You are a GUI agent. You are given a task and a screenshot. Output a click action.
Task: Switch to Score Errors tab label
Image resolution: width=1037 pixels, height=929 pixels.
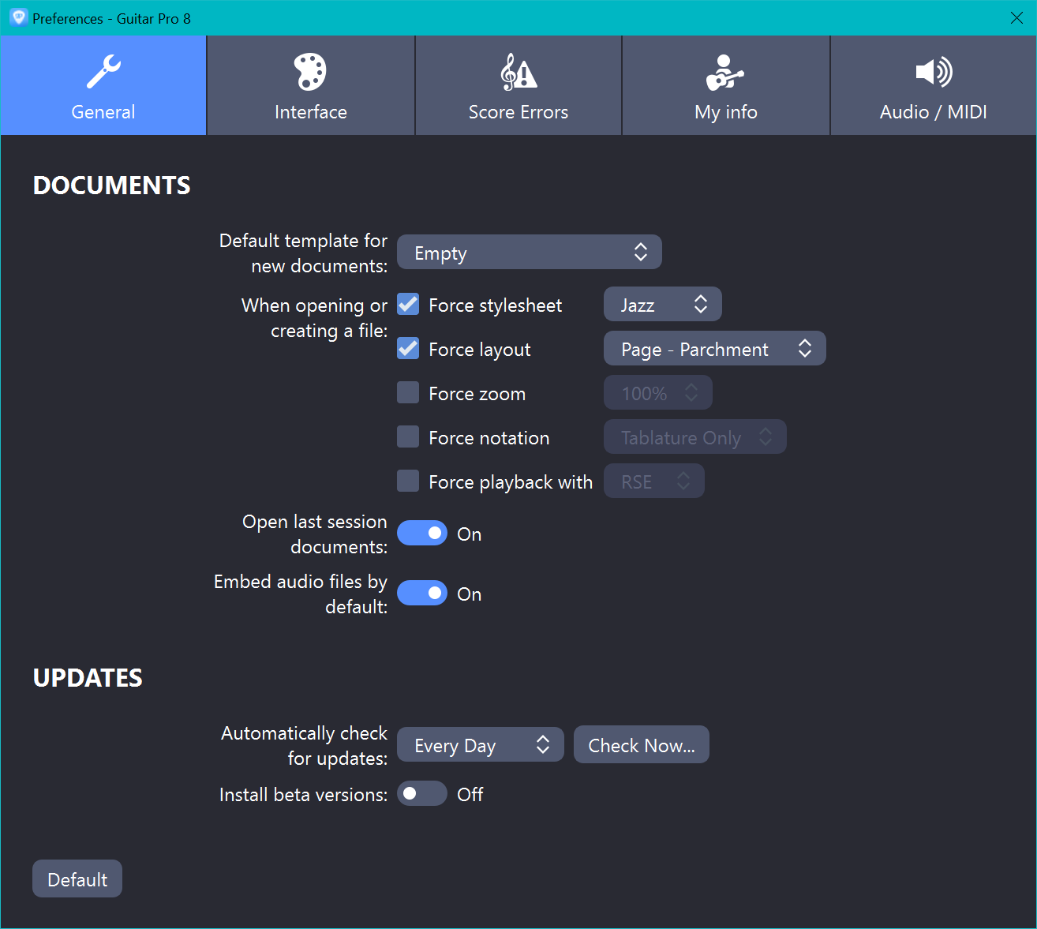(518, 112)
